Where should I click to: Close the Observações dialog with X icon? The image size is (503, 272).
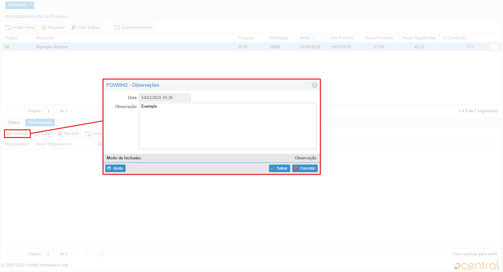[x=314, y=85]
